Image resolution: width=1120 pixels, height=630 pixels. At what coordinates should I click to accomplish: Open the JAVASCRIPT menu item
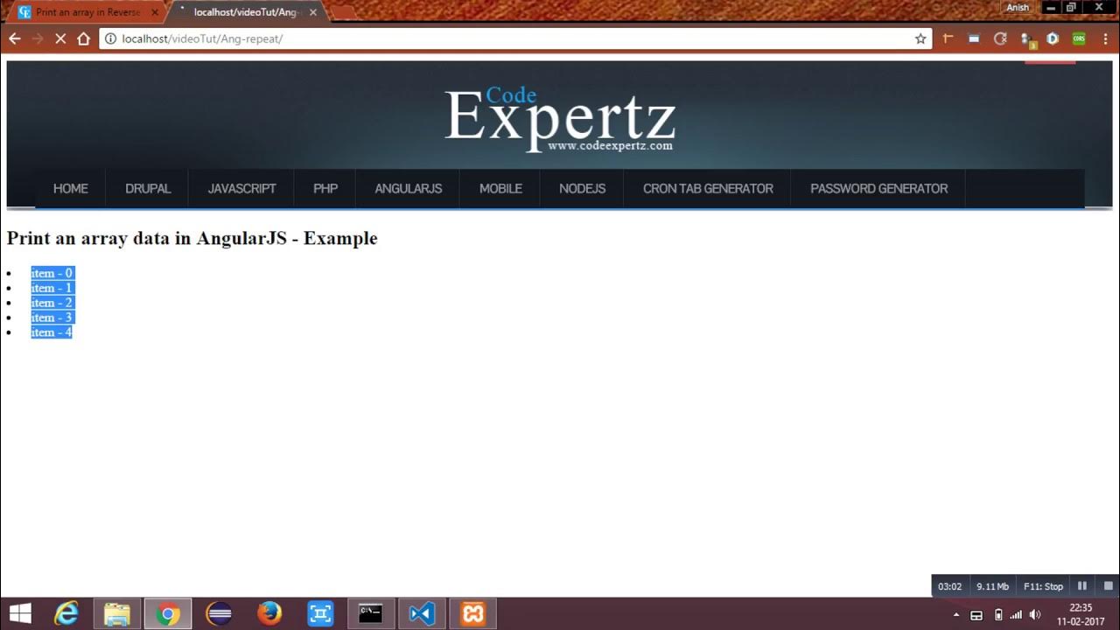point(241,188)
